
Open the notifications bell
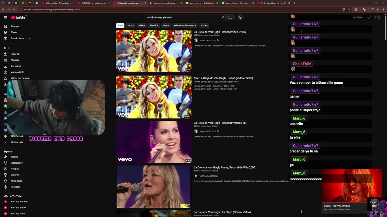369,17
